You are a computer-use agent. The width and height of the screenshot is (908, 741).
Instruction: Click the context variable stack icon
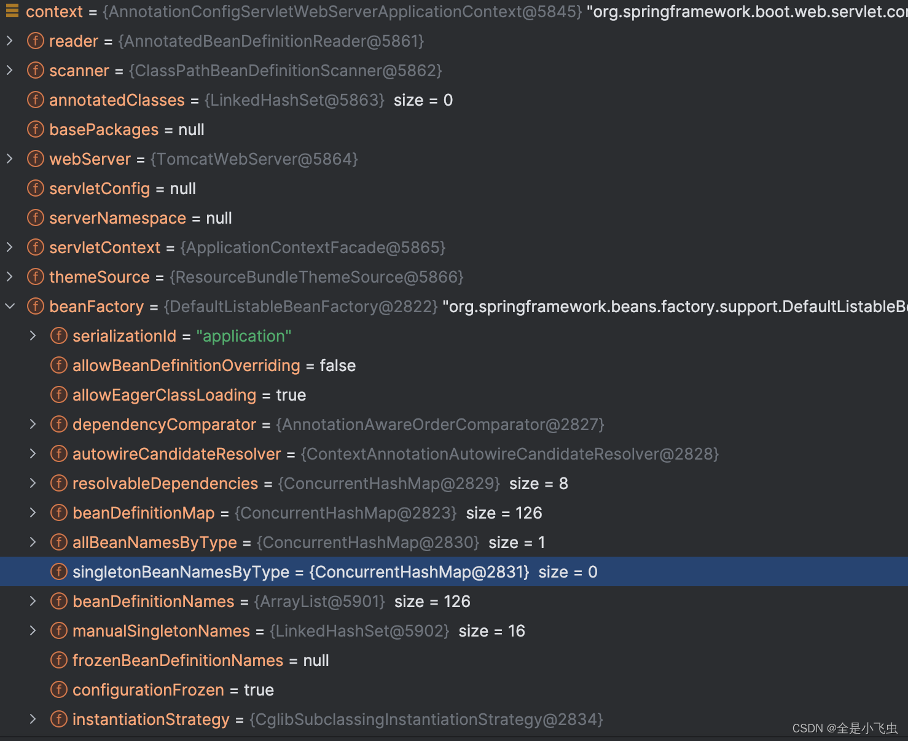pos(12,10)
